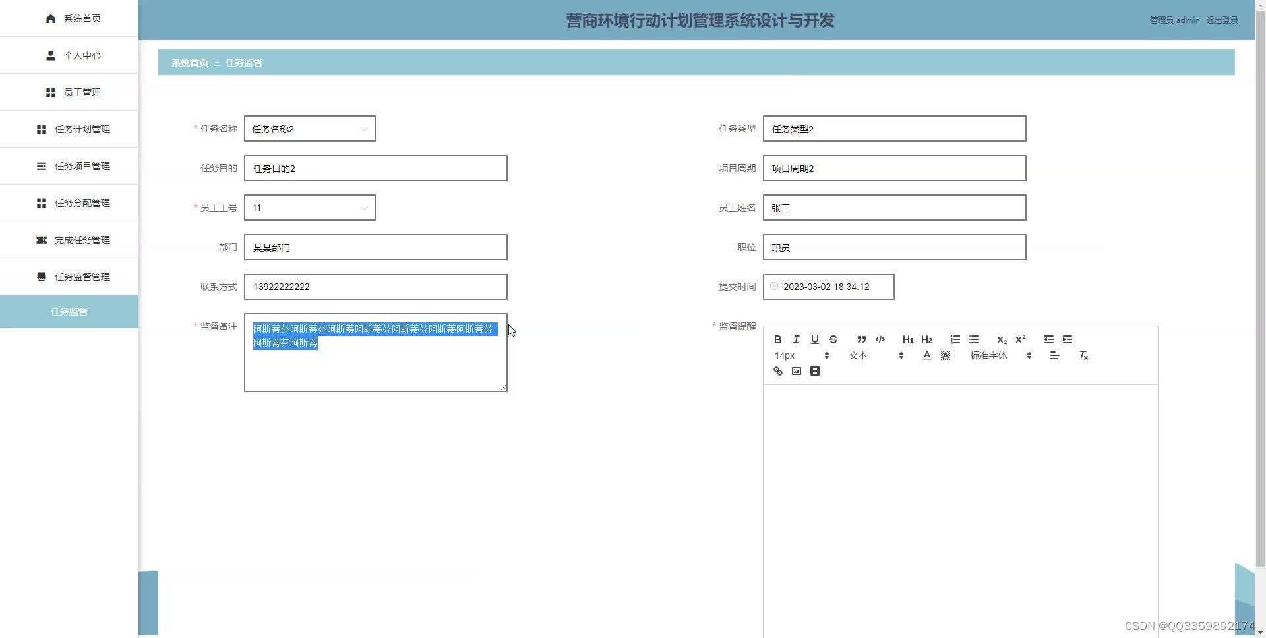Open the text color picker
Screen dimensions: 1266x638
pyautogui.click(x=926, y=355)
